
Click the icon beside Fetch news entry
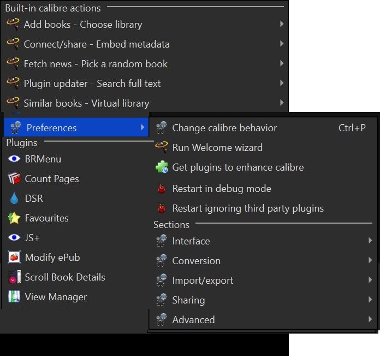coord(13,63)
